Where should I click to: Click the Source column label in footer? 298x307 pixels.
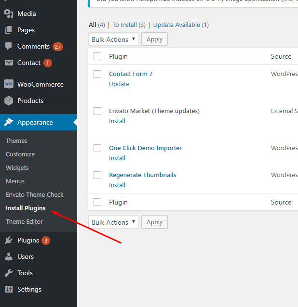tap(281, 202)
